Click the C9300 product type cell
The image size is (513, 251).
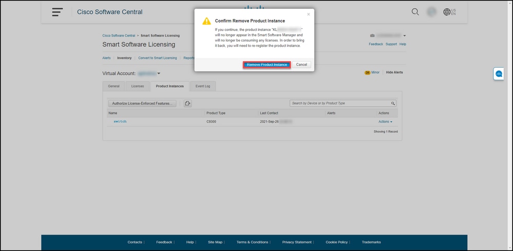(212, 122)
